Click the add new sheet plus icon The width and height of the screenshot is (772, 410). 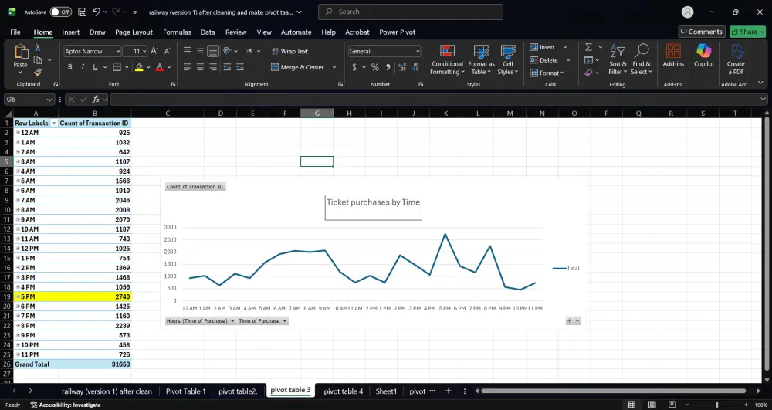tap(448, 391)
